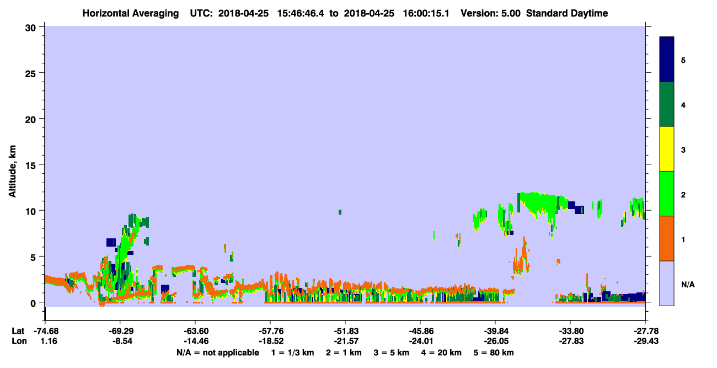Click the lavender N/A colorbar segment
Image resolution: width=717 pixels, height=368 pixels.
pyautogui.click(x=667, y=283)
